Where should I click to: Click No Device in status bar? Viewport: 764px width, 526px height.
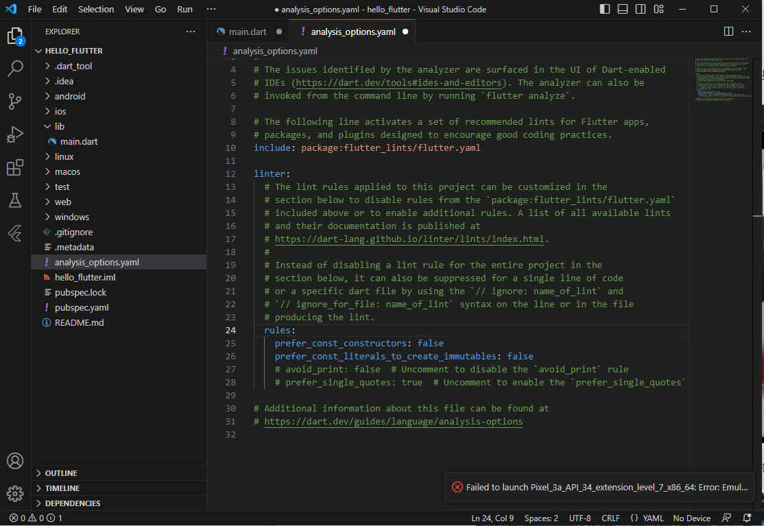pyautogui.click(x=691, y=518)
